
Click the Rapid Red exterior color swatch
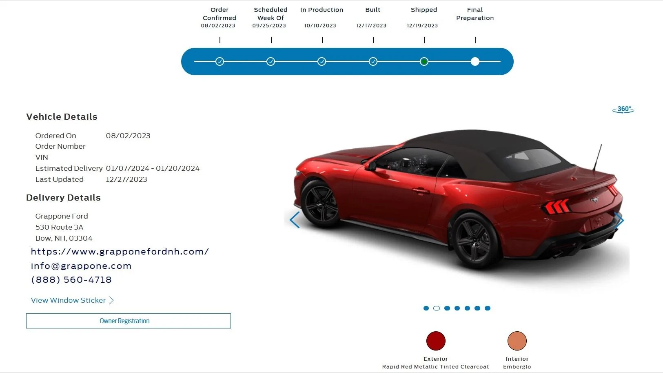tap(436, 341)
